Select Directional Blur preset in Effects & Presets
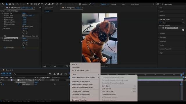This screenshot has height=104, width=186. (x=172, y=28)
